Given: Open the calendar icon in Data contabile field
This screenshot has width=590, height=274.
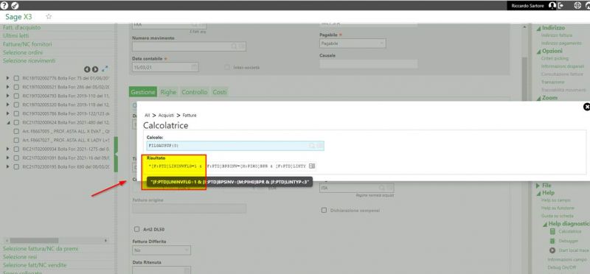Looking at the screenshot, I should coord(194,67).
